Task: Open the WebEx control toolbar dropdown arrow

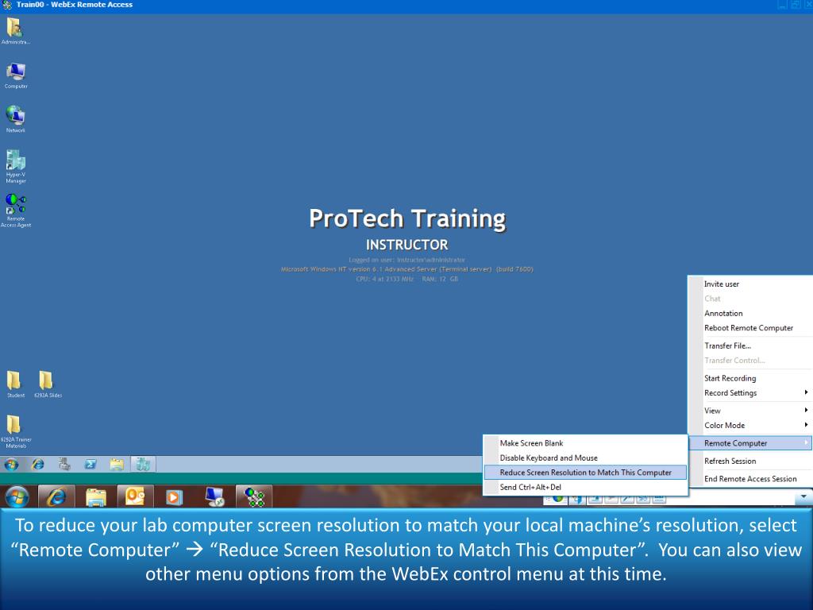Action: pyautogui.click(x=803, y=497)
